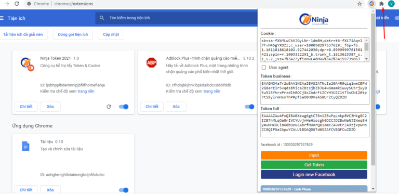Bookmark this page with the star icon

(360, 4)
